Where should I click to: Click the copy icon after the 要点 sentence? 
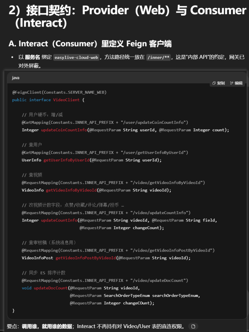click(x=193, y=326)
